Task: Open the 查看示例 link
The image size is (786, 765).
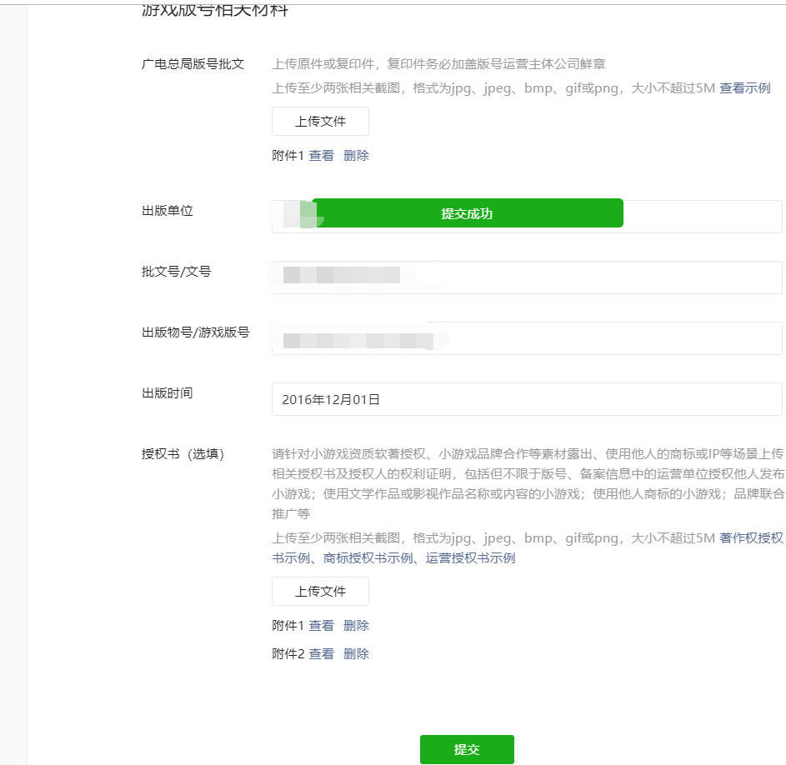Action: coord(744,88)
